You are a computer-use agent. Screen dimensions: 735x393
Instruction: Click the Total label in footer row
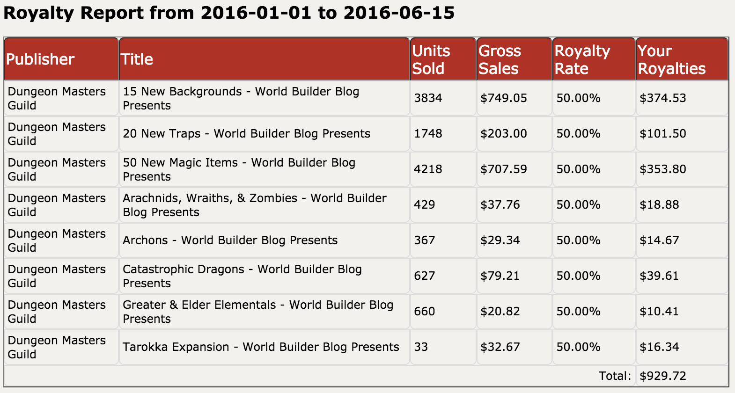615,376
